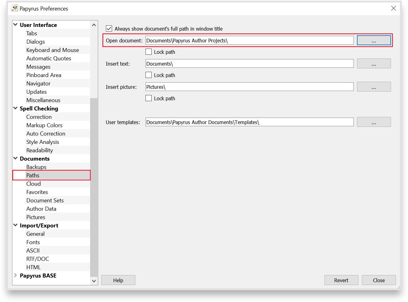Enable Lock path under Open document
Viewport: 408px width, 302px height.
(x=149, y=52)
